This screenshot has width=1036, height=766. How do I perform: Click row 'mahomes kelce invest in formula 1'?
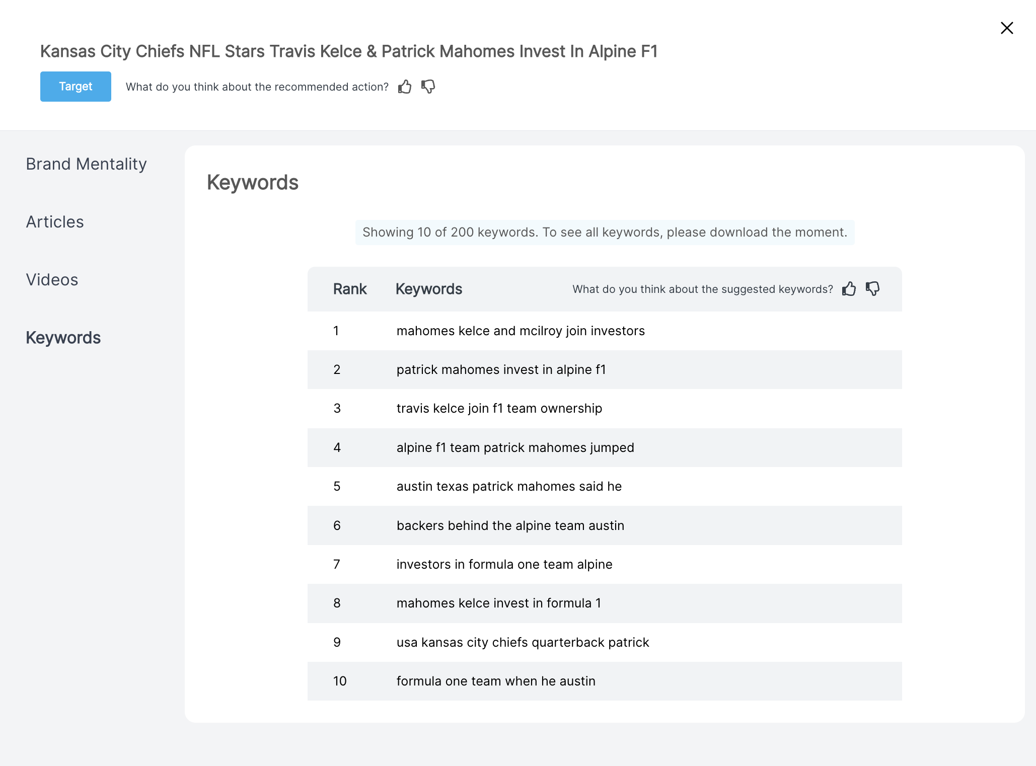[498, 603]
